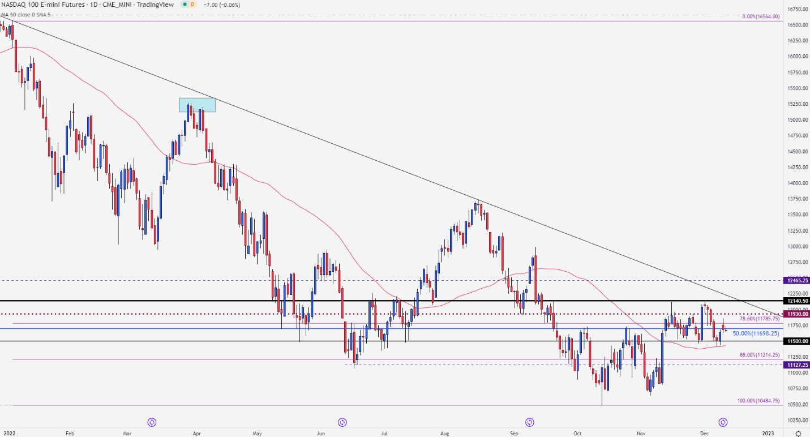
Task: Click the green market status dot
Action: 184,5
